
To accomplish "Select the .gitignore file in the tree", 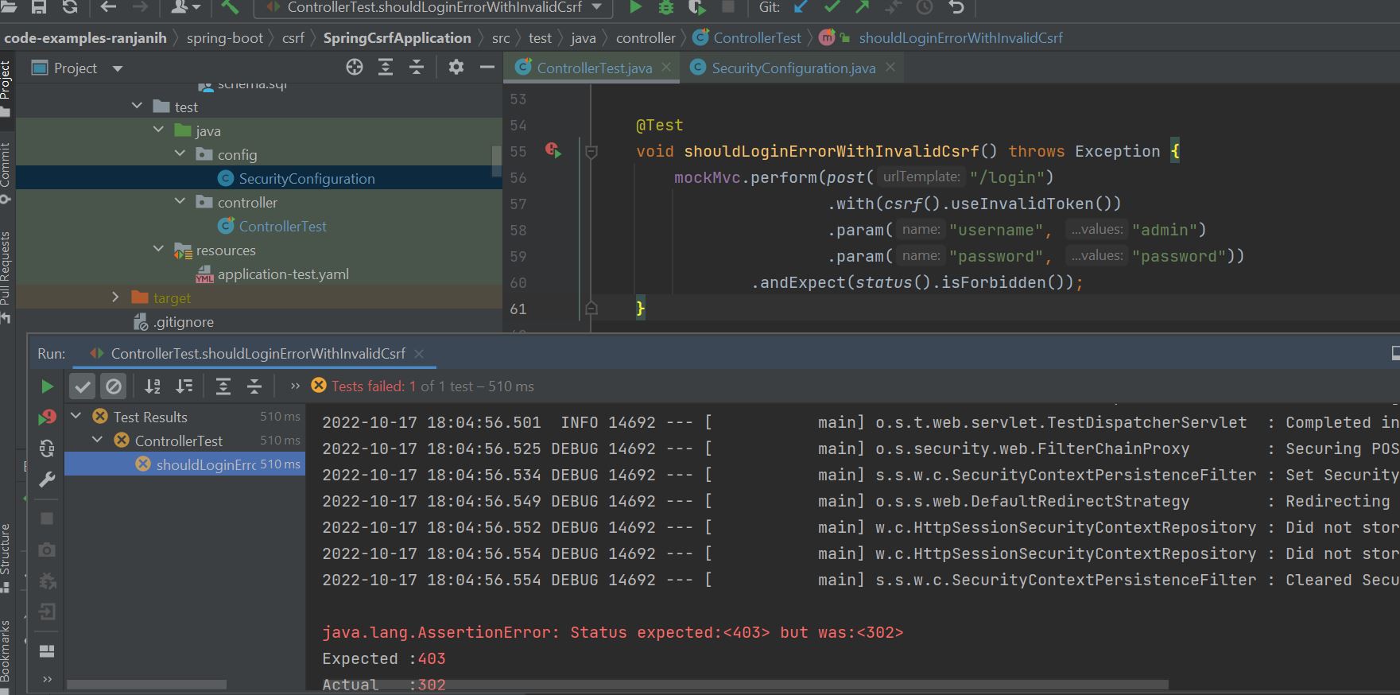I will 174,322.
